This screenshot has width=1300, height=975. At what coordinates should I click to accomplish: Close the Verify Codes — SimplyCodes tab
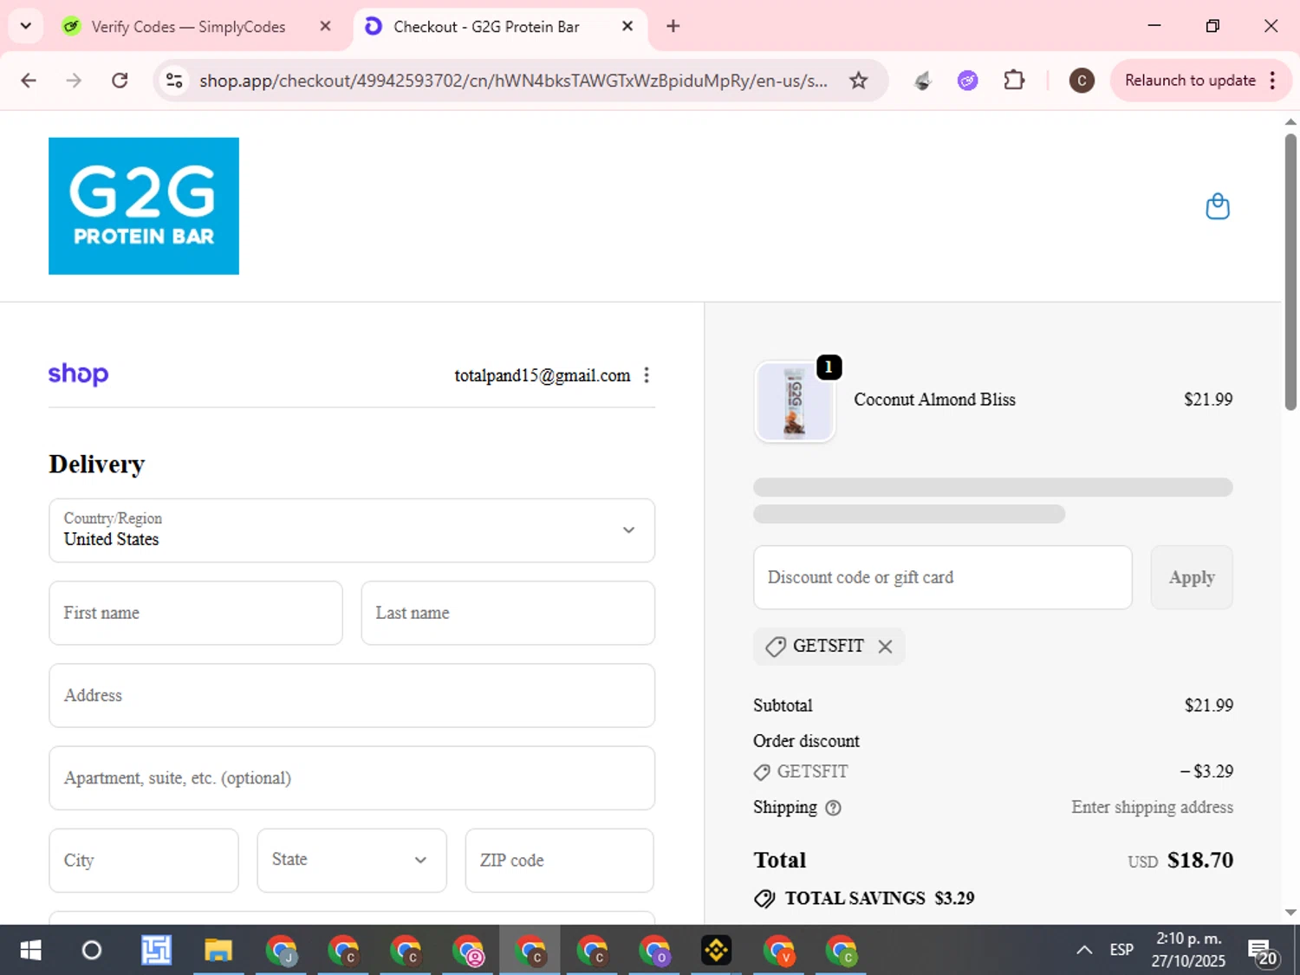pos(325,26)
